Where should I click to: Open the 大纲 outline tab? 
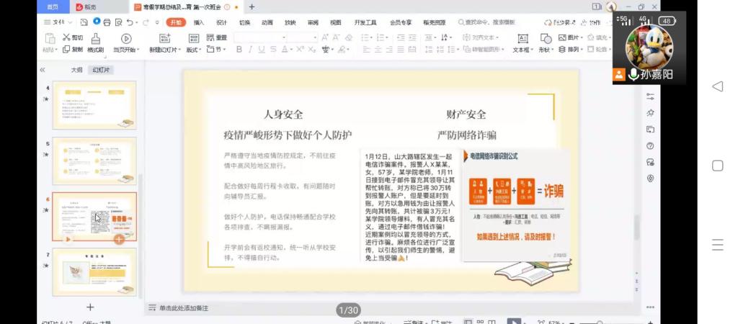76,70
